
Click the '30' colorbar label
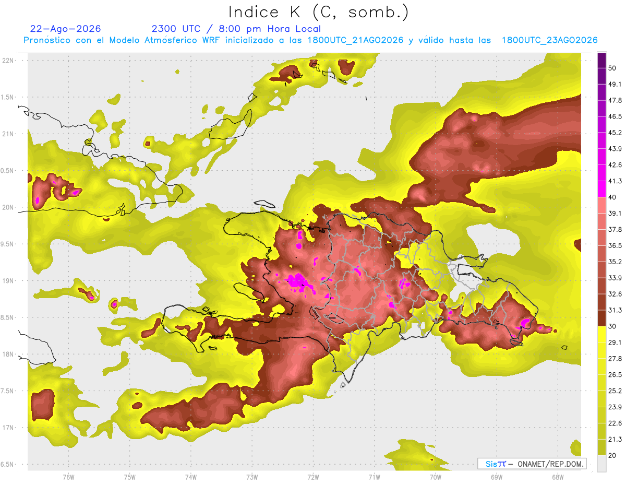click(x=613, y=326)
